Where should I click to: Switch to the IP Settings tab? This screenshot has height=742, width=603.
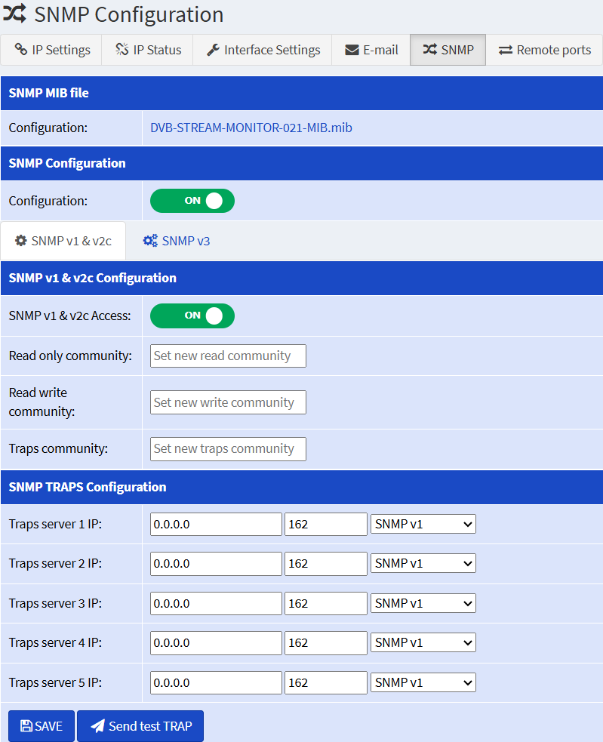[51, 50]
